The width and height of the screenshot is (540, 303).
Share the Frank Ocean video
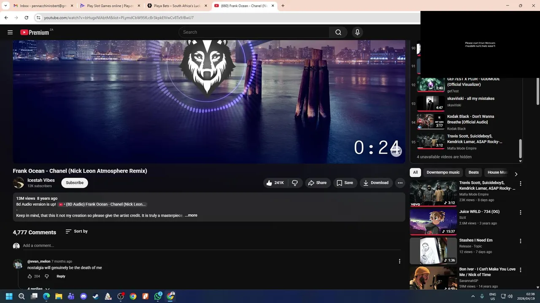coord(317,183)
